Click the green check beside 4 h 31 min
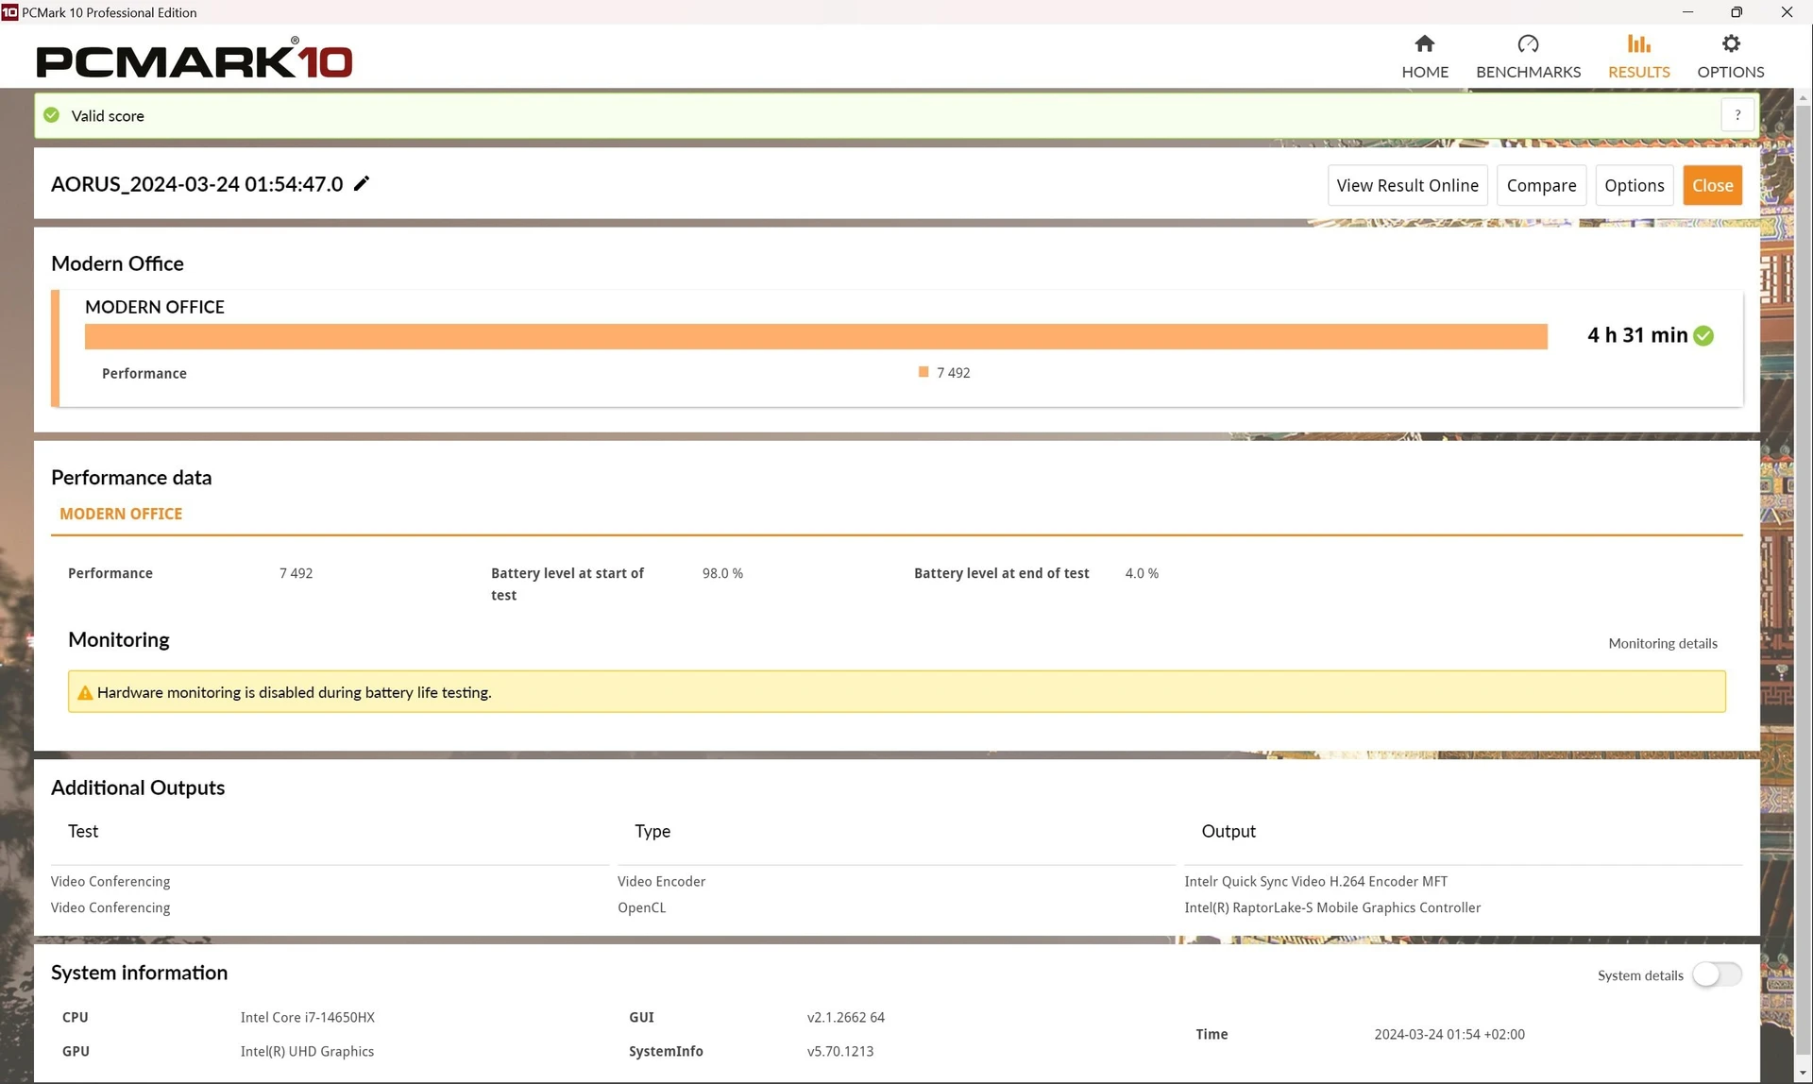 1703,335
